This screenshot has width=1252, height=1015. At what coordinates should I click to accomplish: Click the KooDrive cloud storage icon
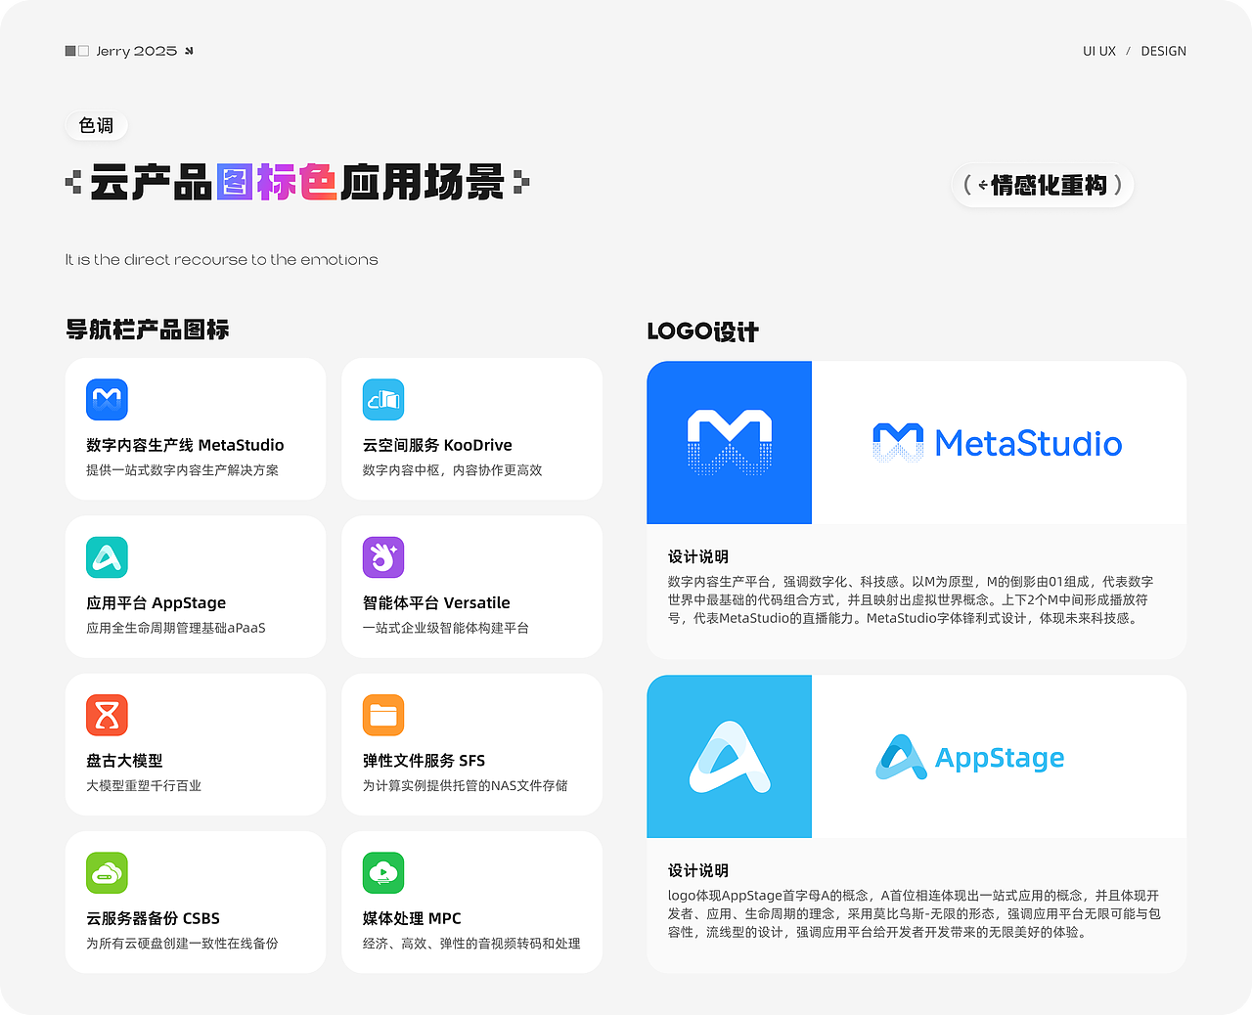coord(383,400)
